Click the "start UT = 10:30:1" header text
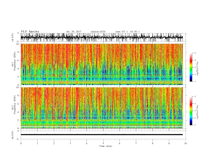Screen dimensions: 209x161 tap(127, 32)
